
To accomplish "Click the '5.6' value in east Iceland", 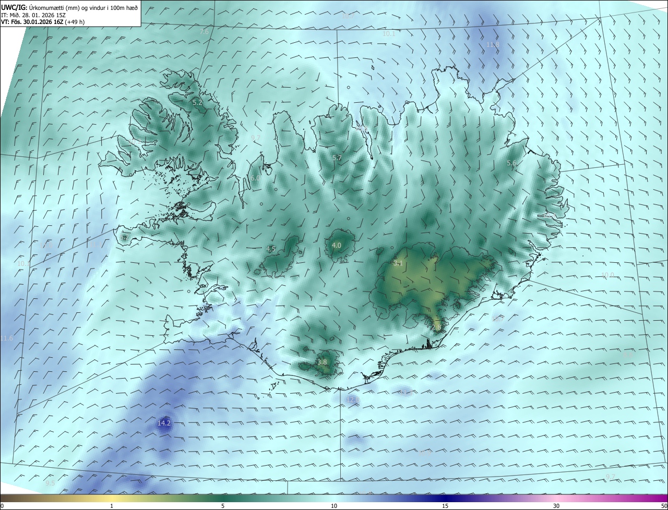I will tap(511, 163).
